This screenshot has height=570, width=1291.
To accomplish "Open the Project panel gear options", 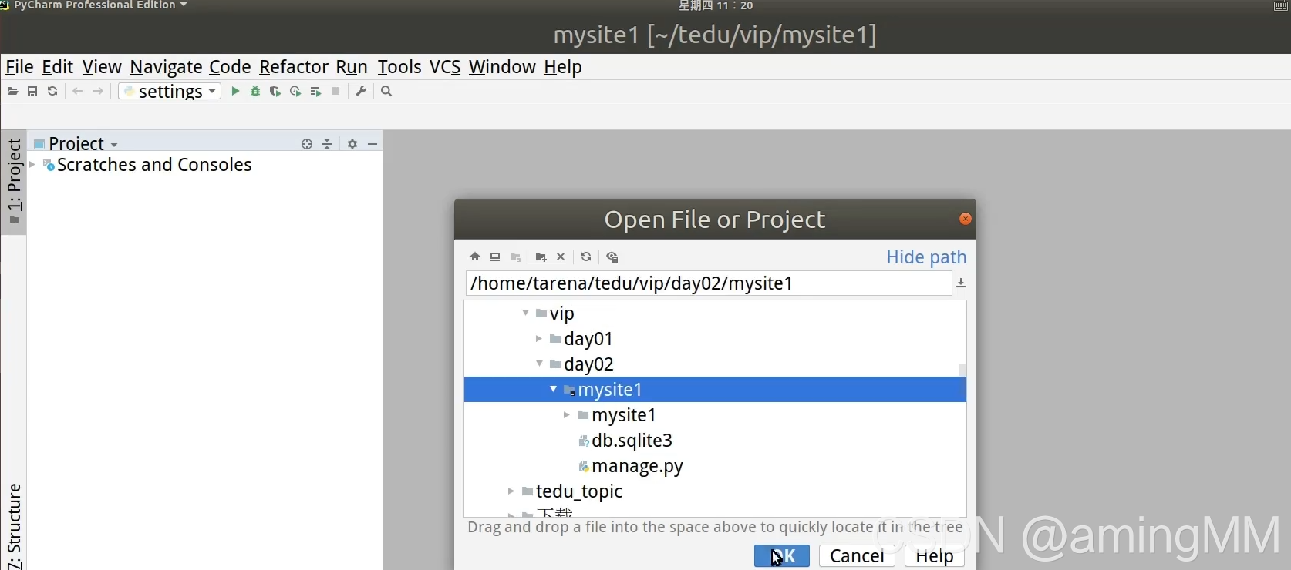I will 352,144.
